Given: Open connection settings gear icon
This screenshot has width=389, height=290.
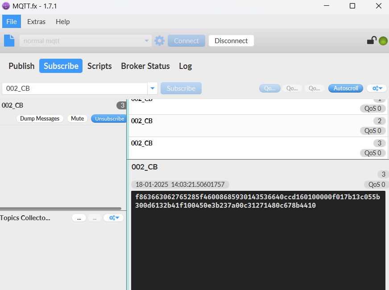Looking at the screenshot, I should click(160, 40).
